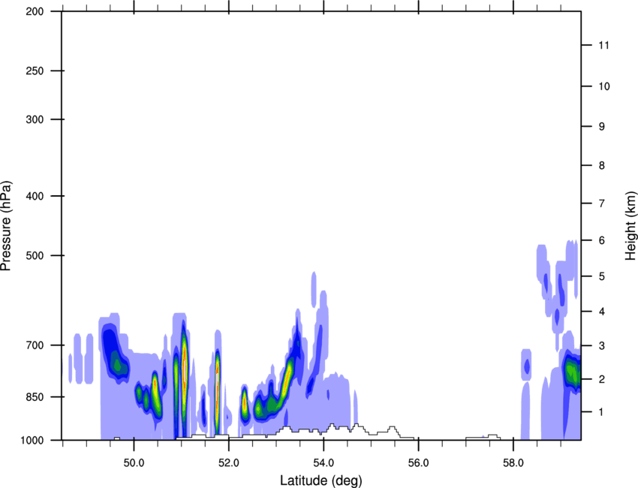Click the Pressure (hPa) axis title
638x488 pixels.
click(6, 226)
